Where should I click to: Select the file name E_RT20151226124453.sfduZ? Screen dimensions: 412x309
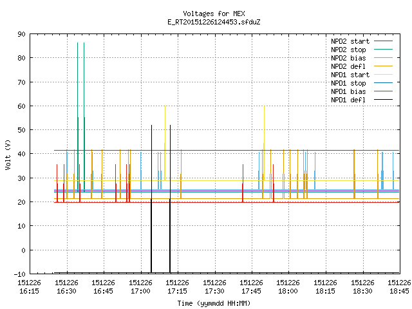click(x=214, y=22)
